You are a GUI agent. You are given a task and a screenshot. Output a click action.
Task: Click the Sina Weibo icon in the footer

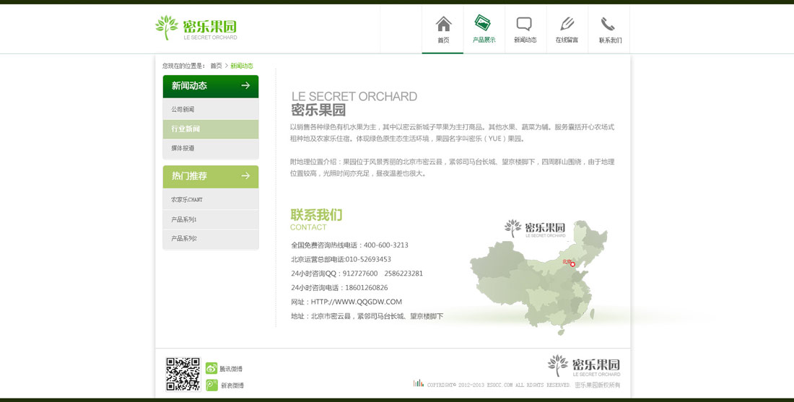[x=211, y=385]
